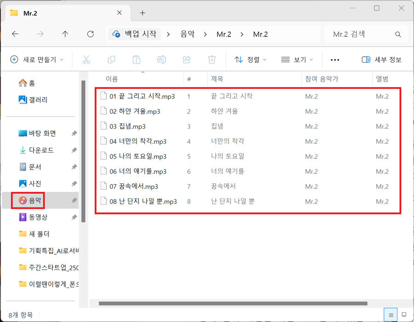This screenshot has height=322, width=414.
Task: Open the 보기 view dropdown
Action: click(x=297, y=59)
